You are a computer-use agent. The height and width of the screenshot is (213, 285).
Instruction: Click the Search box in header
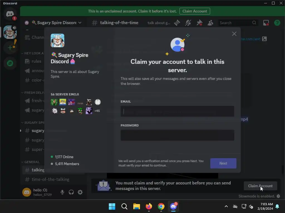tap(238, 23)
